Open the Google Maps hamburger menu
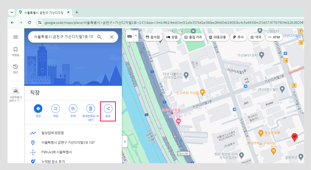This screenshot has width=311, height=170. pos(15,37)
